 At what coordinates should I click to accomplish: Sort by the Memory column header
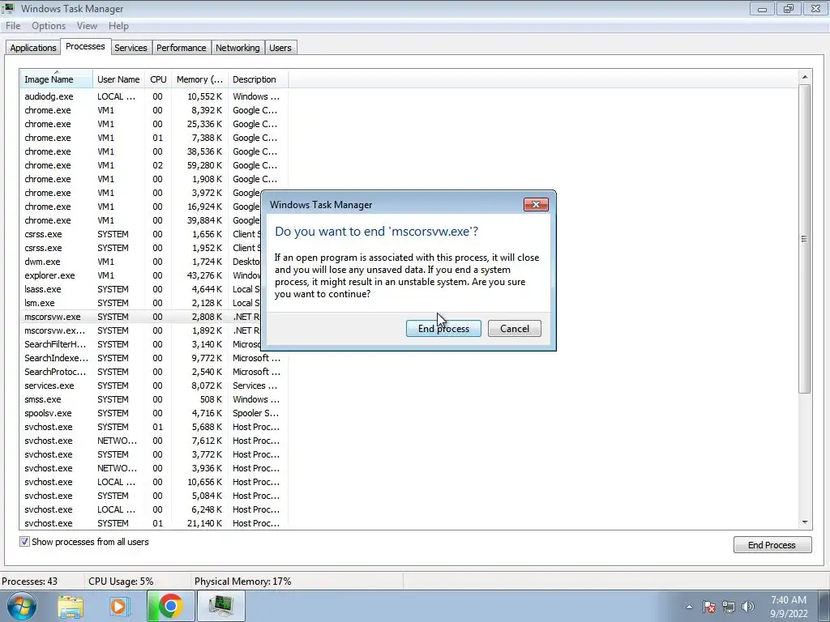point(199,79)
